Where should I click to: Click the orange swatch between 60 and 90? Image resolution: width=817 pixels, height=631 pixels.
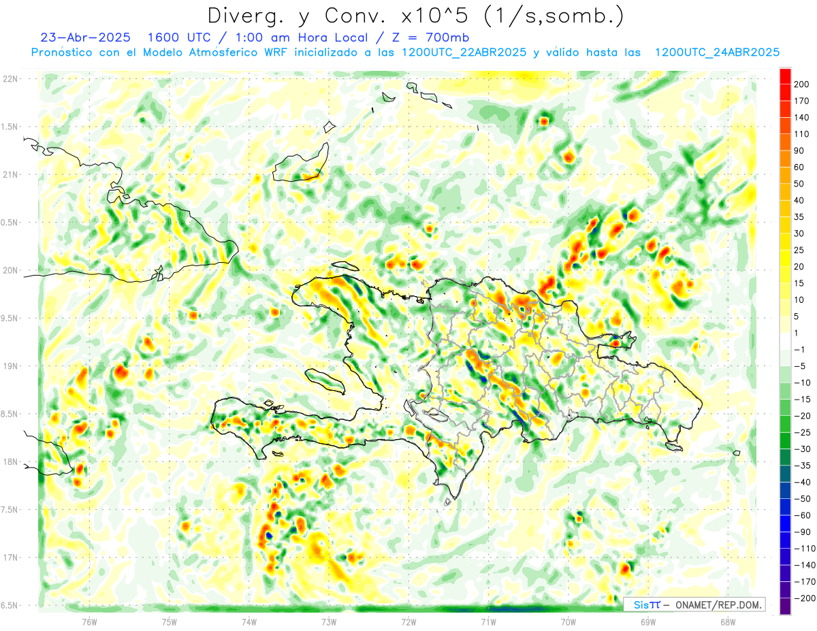coord(785,159)
